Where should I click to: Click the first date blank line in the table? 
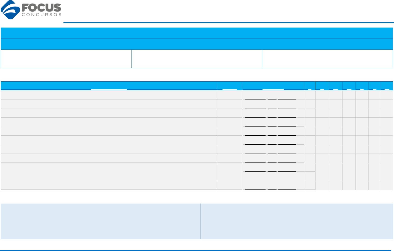click(255, 98)
